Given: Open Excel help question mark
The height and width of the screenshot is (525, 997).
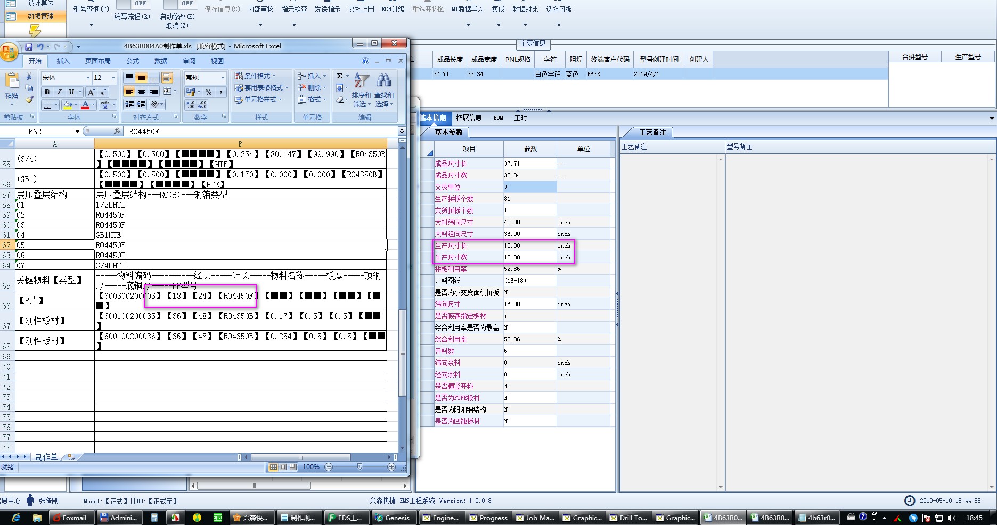Looking at the screenshot, I should [365, 61].
